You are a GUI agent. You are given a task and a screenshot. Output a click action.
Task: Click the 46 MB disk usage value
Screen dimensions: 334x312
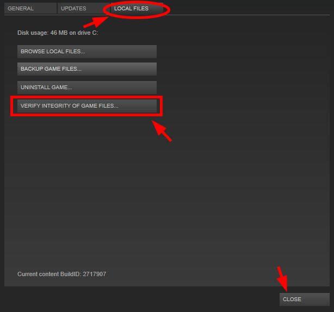(x=57, y=33)
